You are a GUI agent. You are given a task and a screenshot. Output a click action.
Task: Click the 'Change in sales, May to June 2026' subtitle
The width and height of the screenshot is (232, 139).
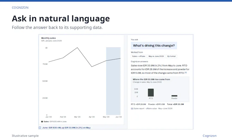(147, 82)
